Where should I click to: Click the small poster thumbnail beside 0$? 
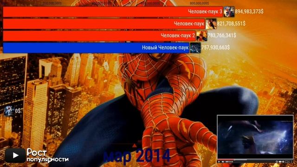click(x=9, y=111)
